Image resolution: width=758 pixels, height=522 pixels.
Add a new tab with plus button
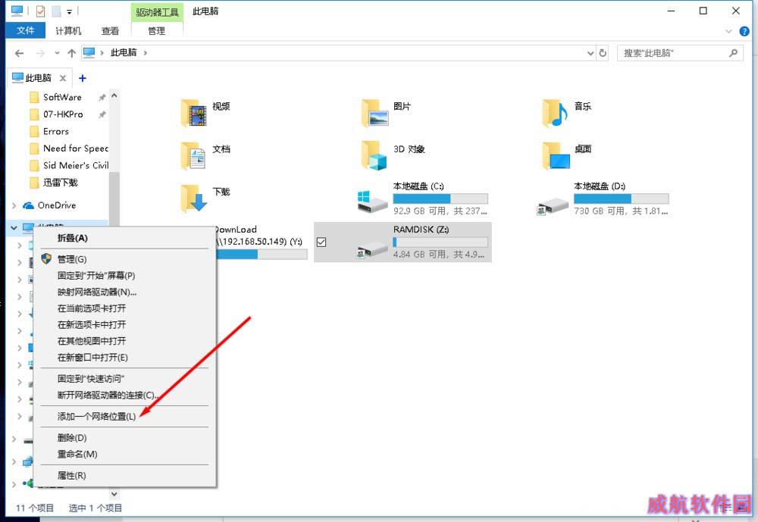click(83, 78)
